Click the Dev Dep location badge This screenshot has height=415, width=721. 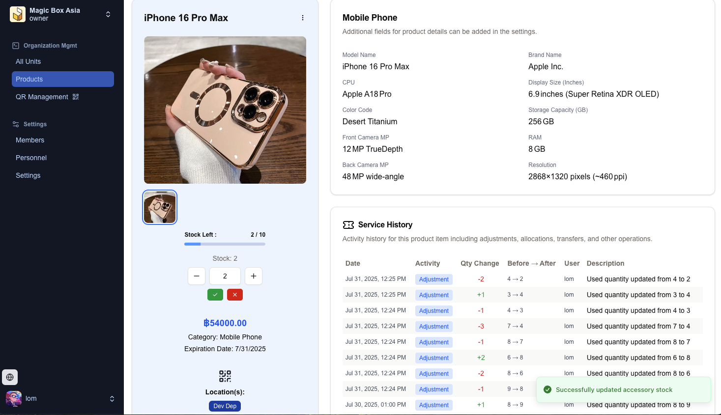[x=225, y=406]
